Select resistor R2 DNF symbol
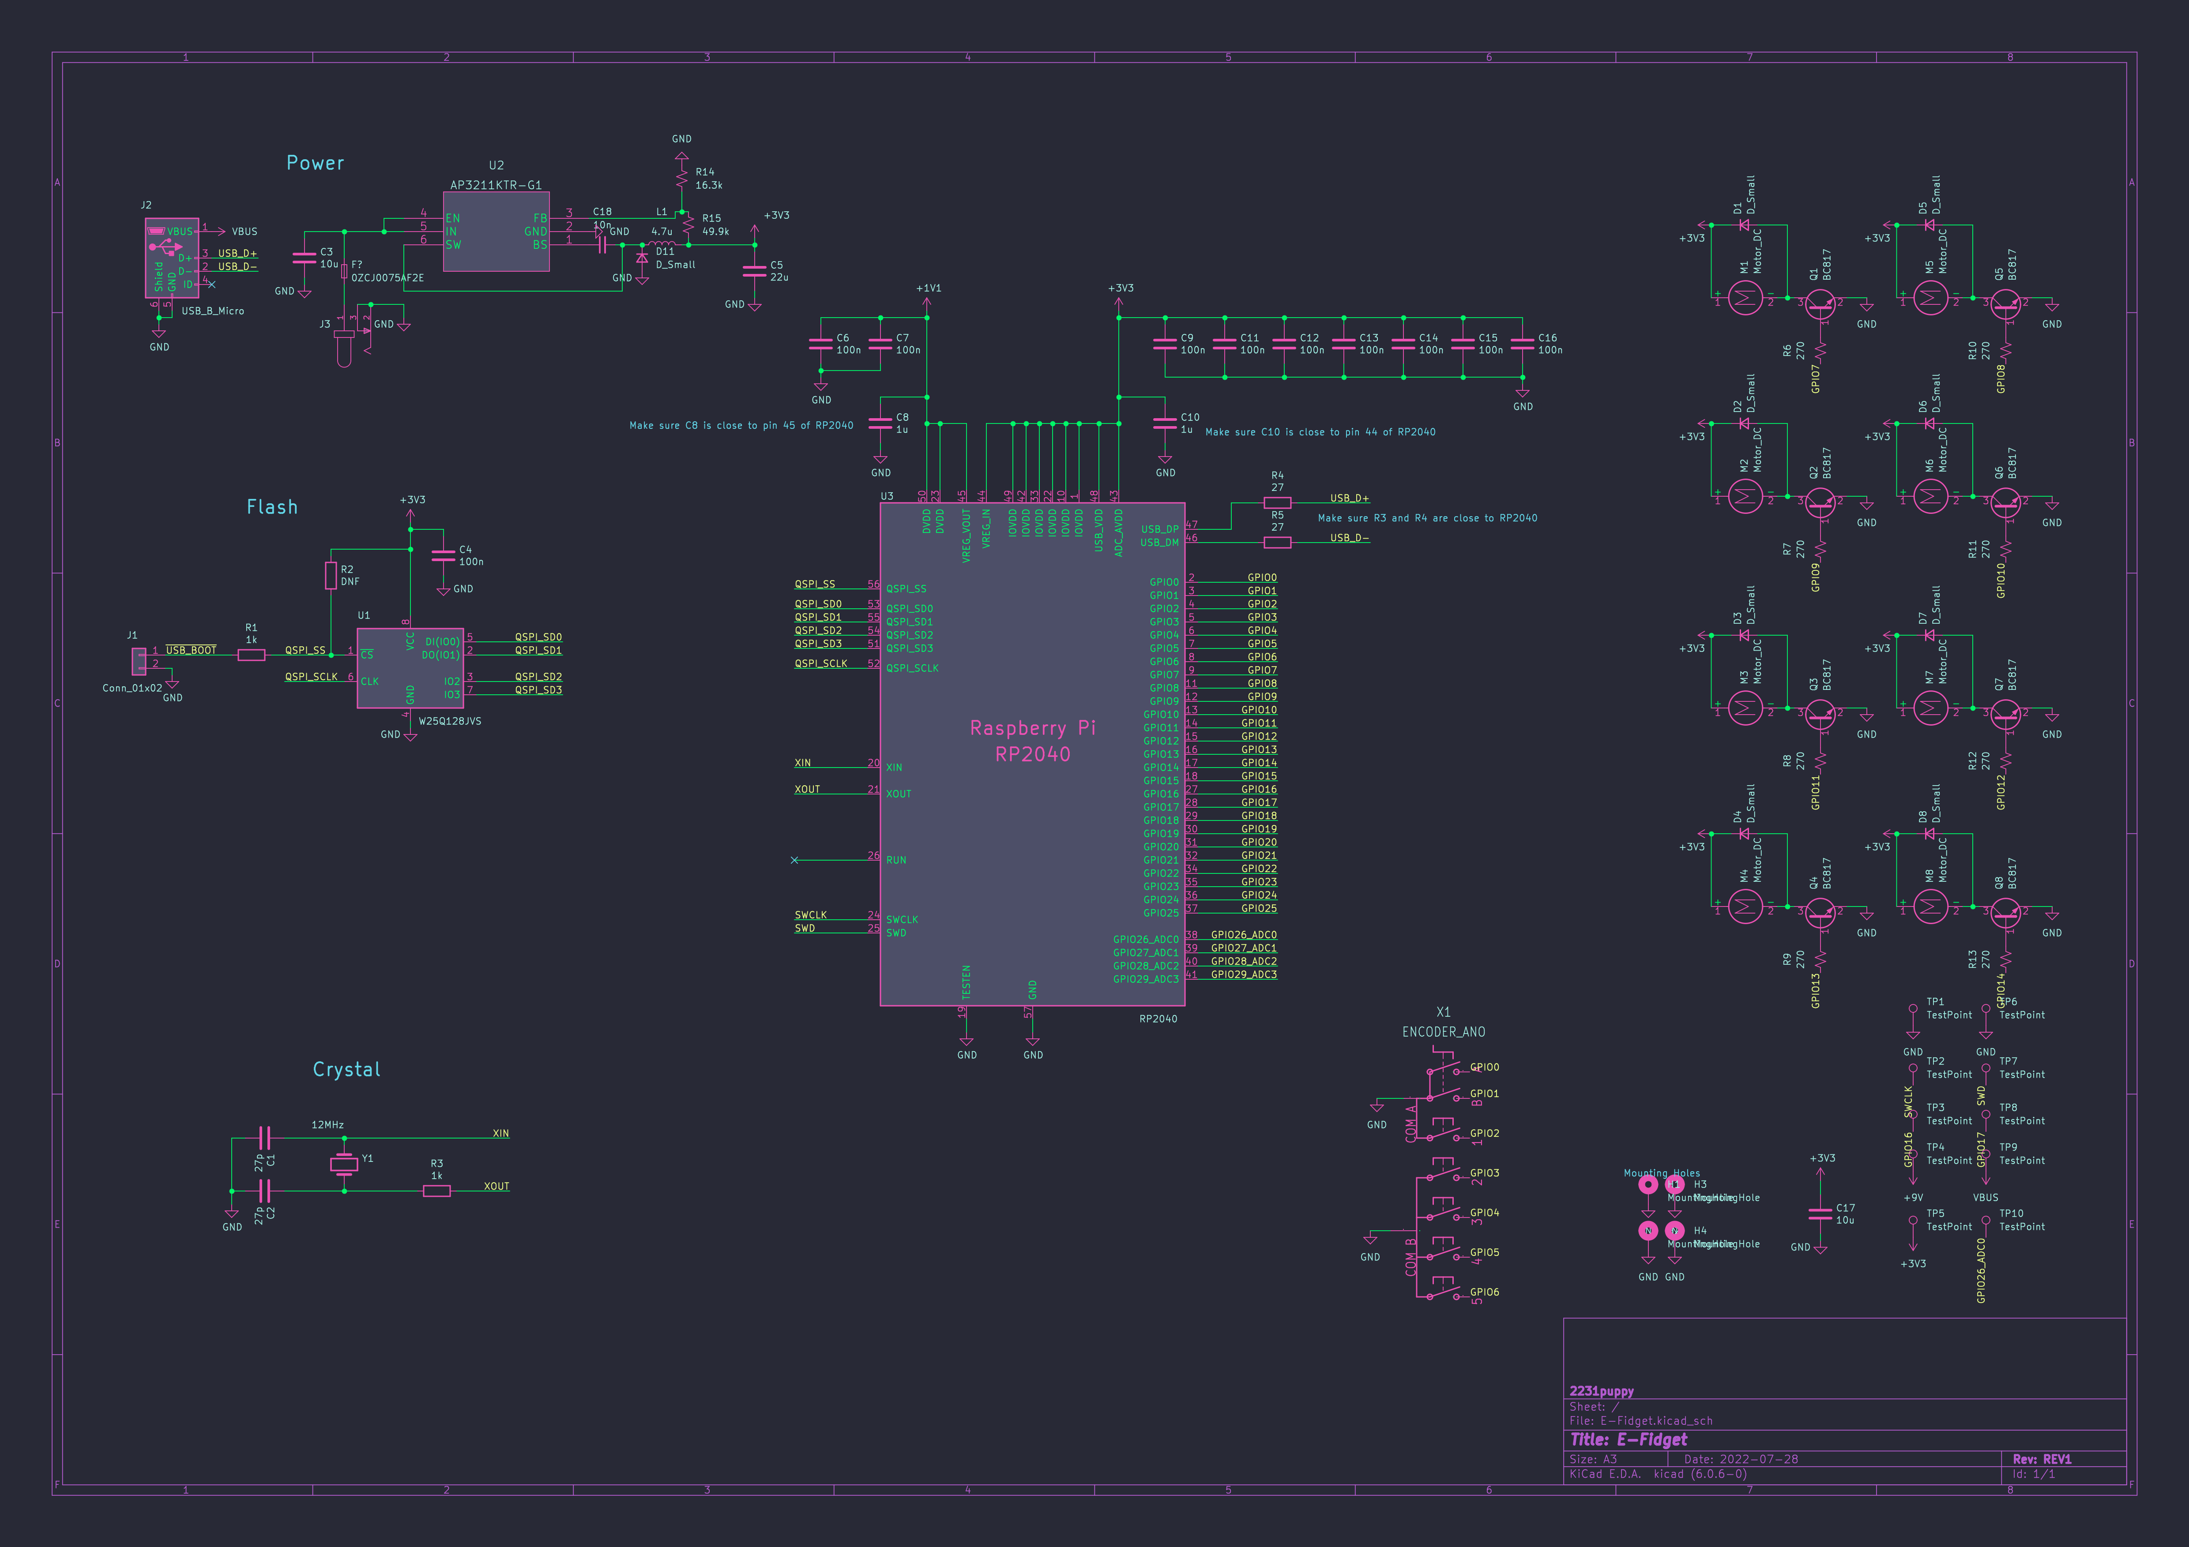Image resolution: width=2189 pixels, height=1547 pixels. pos(331,576)
